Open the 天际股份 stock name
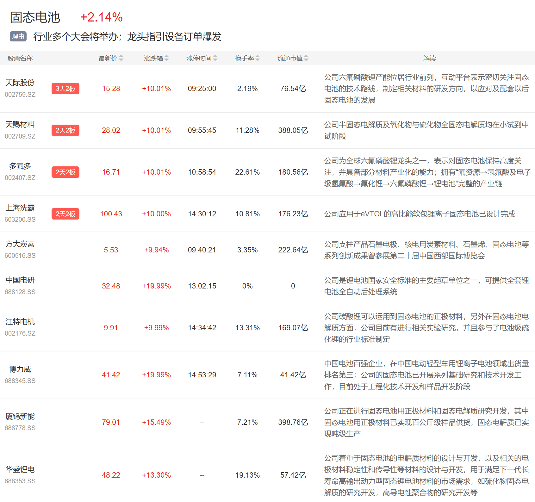 pos(20,83)
